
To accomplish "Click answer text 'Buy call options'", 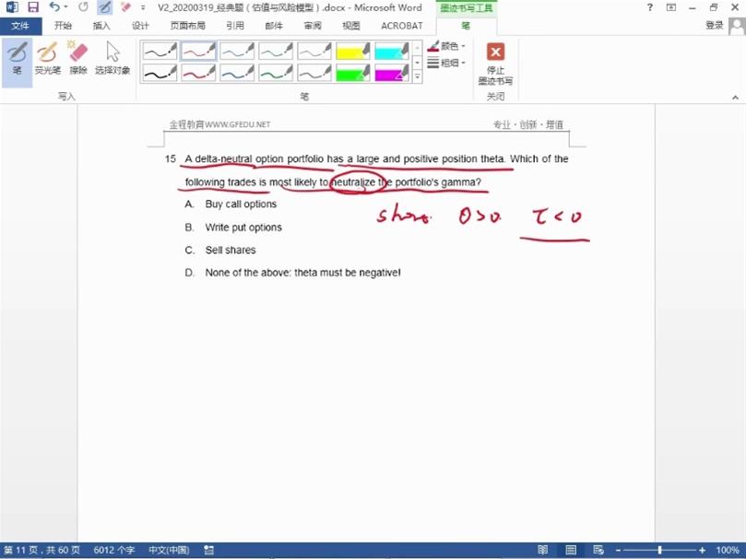I will [x=241, y=204].
